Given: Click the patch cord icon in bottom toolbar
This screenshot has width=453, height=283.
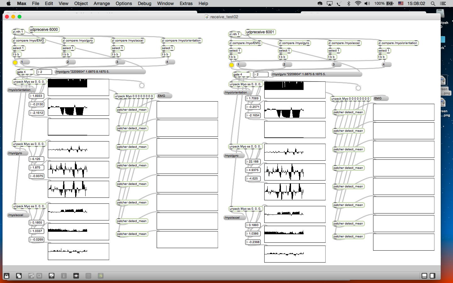Looking at the screenshot, I should click(x=76, y=276).
